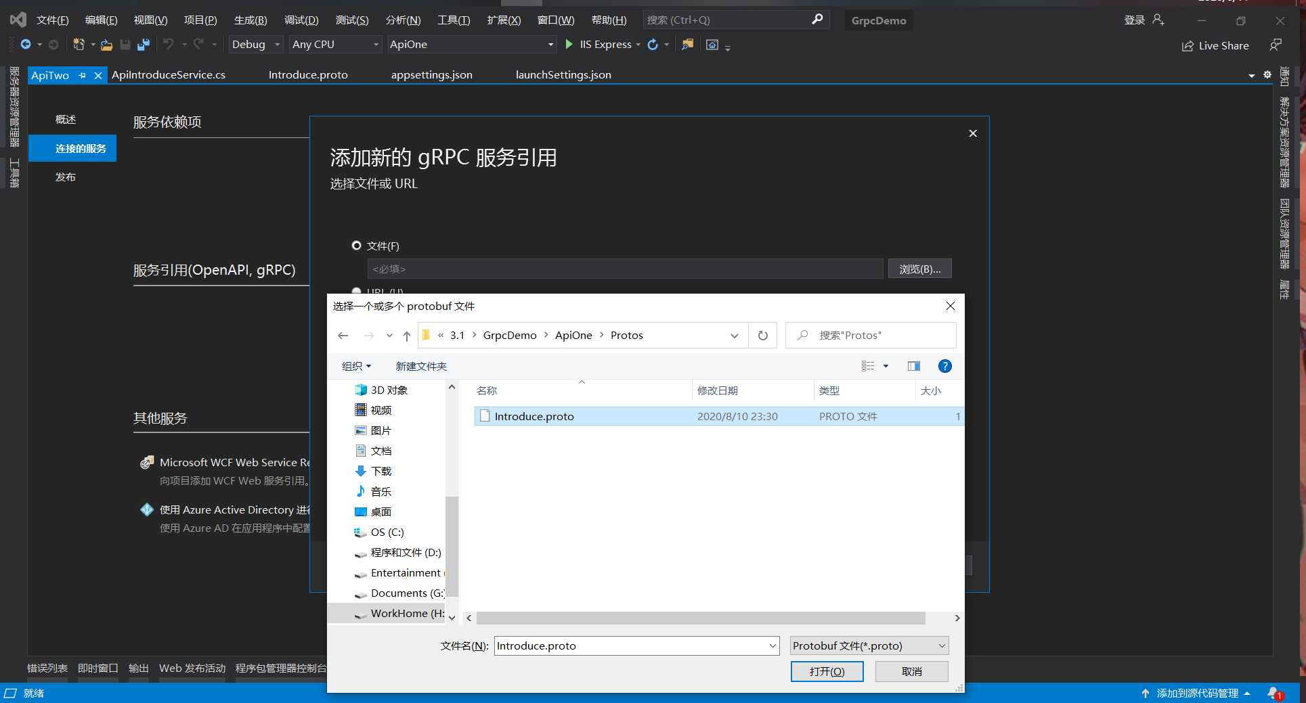Viewport: 1306px width, 703px height.
Task: Select the 概述 sidebar item
Action: (66, 119)
